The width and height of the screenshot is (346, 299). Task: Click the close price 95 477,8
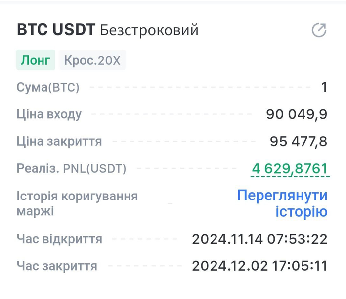(x=299, y=142)
